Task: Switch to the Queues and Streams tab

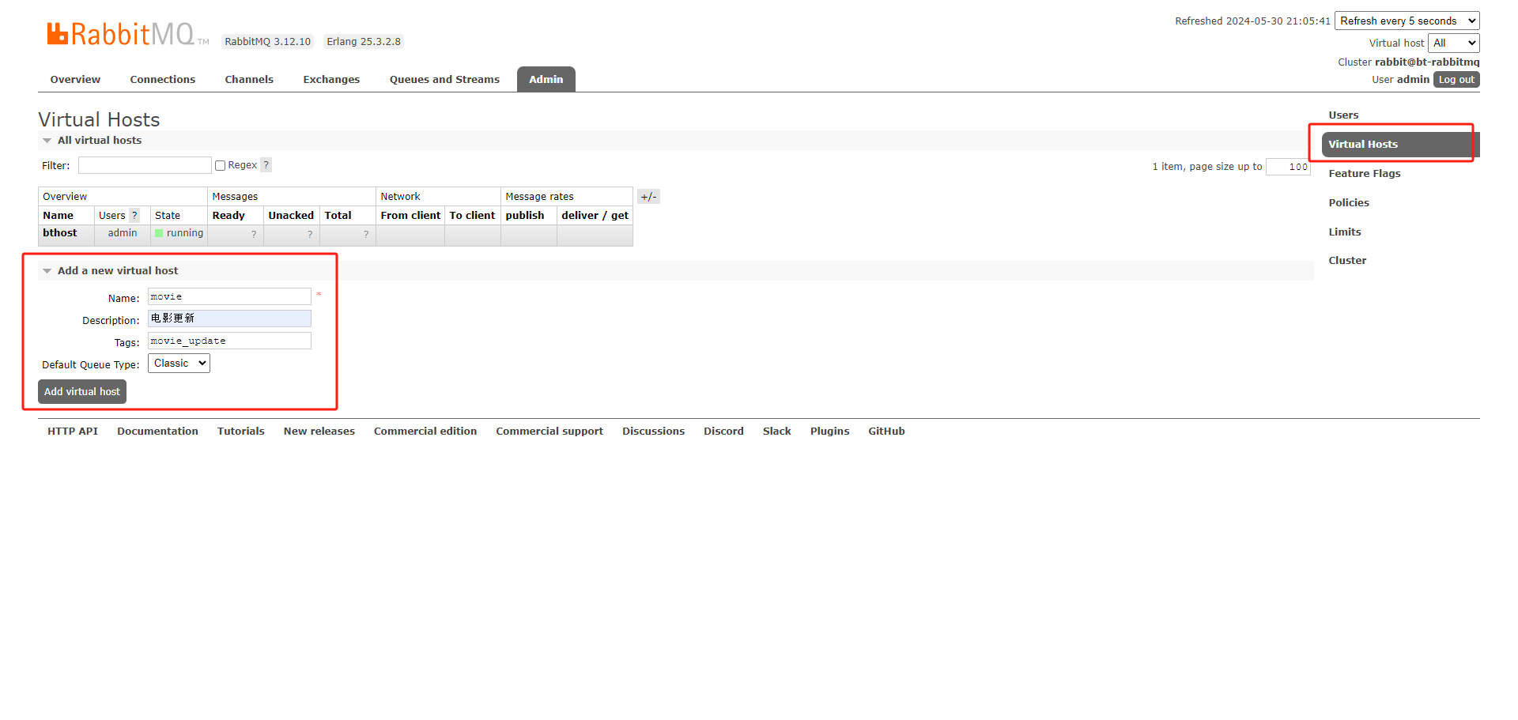Action: point(444,80)
